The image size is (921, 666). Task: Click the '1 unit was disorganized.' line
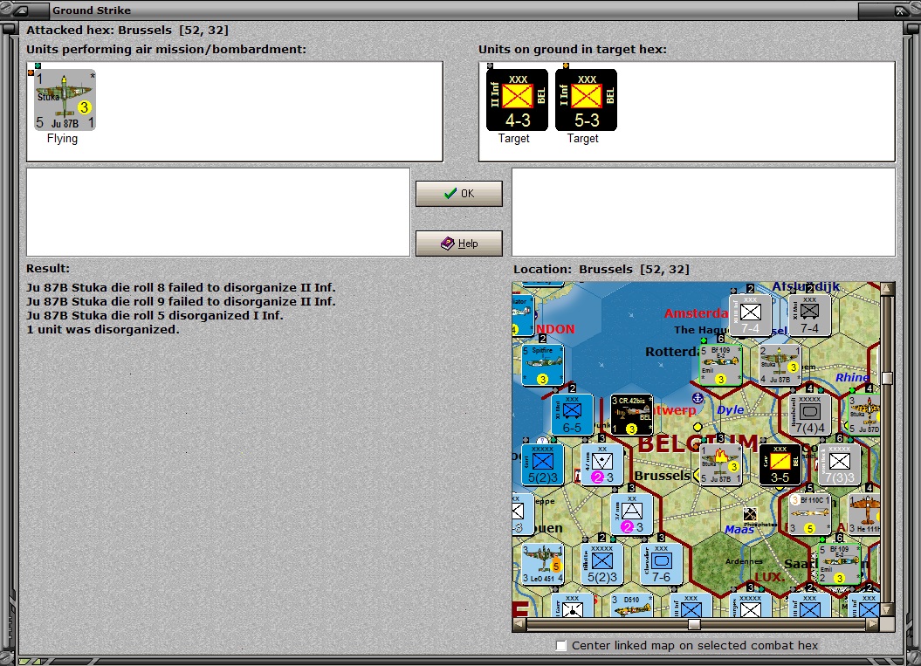point(103,329)
